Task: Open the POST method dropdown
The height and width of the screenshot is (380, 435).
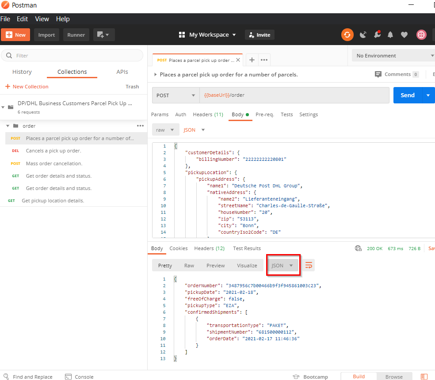Action: pos(176,95)
